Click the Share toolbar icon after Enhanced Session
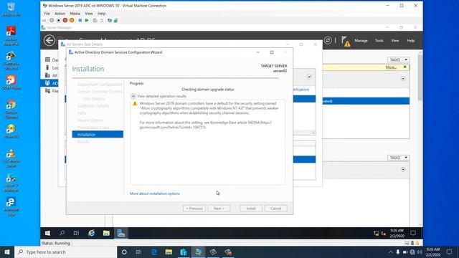 (116, 21)
